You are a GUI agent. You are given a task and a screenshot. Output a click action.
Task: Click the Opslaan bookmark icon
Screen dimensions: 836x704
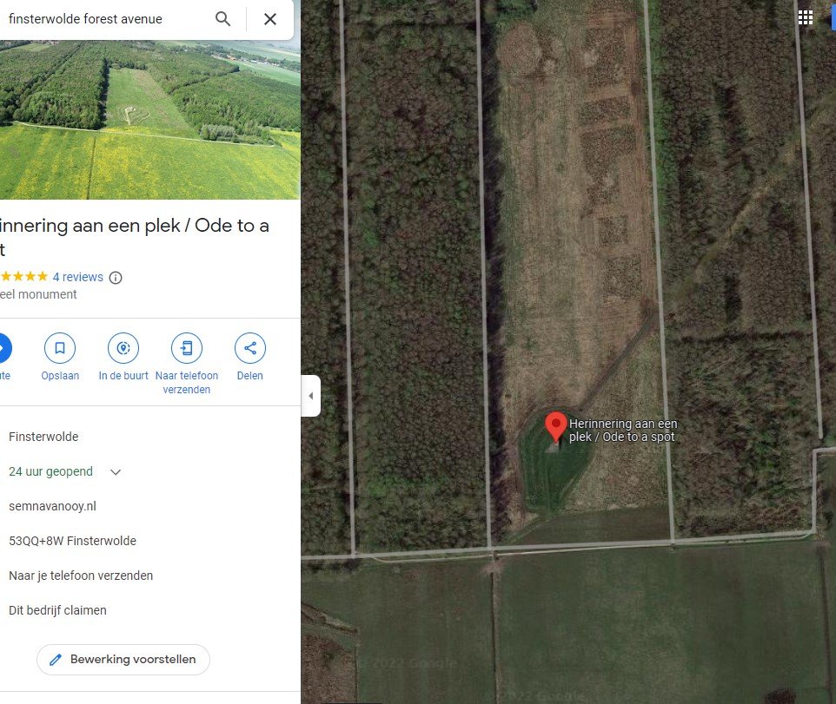[x=60, y=348]
